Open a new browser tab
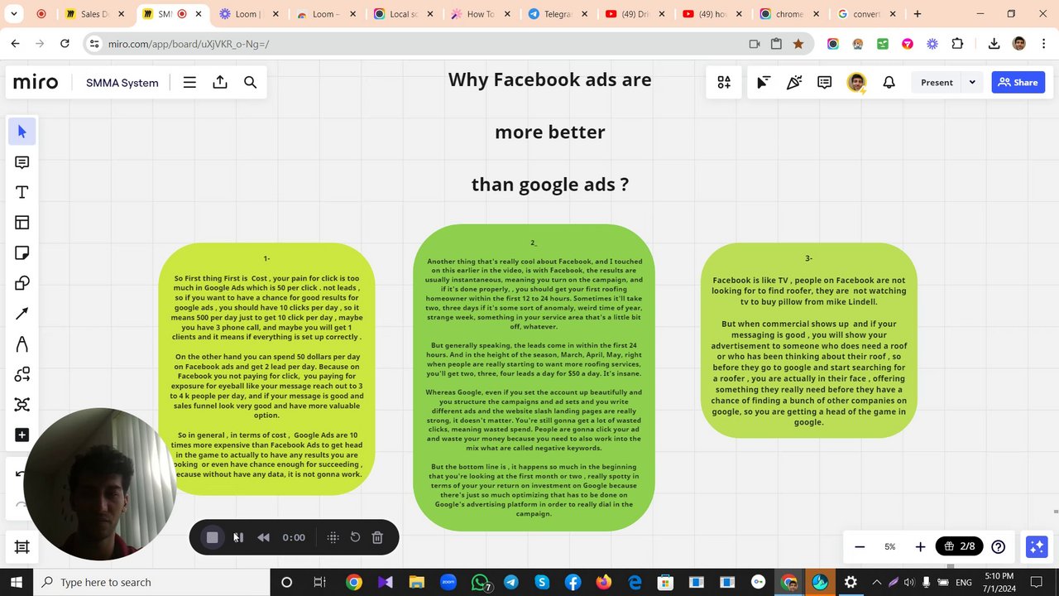 pyautogui.click(x=918, y=14)
